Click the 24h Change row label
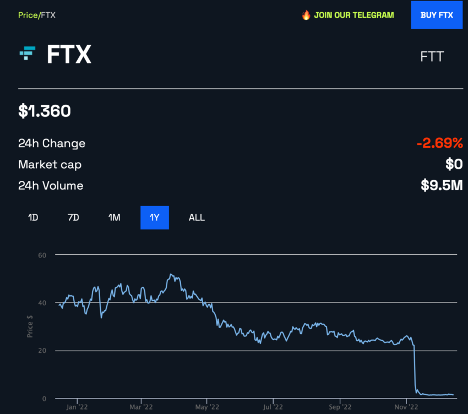468x414 pixels. tap(52, 143)
